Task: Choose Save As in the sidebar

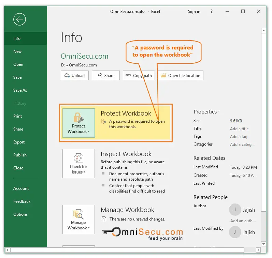Action: coord(26,90)
